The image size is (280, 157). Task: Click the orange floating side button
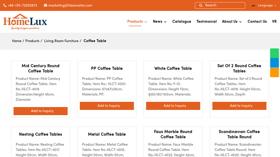click(274, 72)
